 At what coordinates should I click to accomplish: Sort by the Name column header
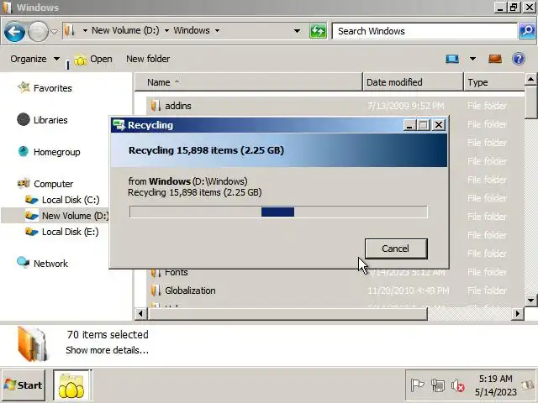(x=249, y=82)
